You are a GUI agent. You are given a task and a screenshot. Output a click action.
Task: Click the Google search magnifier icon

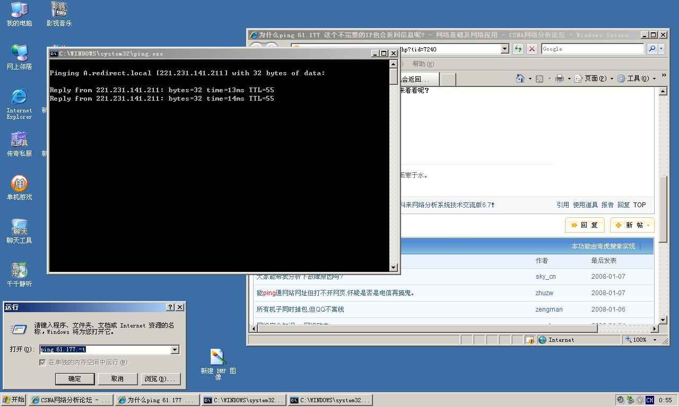point(652,49)
